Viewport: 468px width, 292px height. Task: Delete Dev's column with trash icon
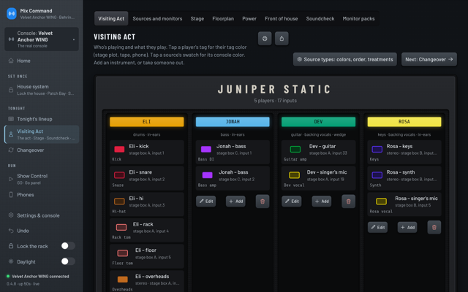pyautogui.click(x=348, y=201)
